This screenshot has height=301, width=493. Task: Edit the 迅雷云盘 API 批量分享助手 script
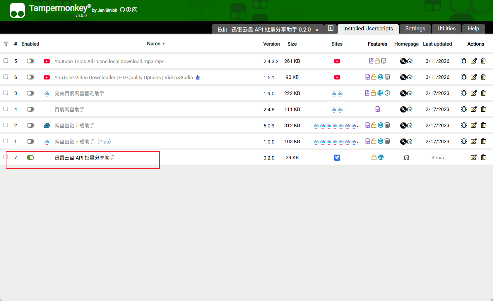tap(474, 157)
